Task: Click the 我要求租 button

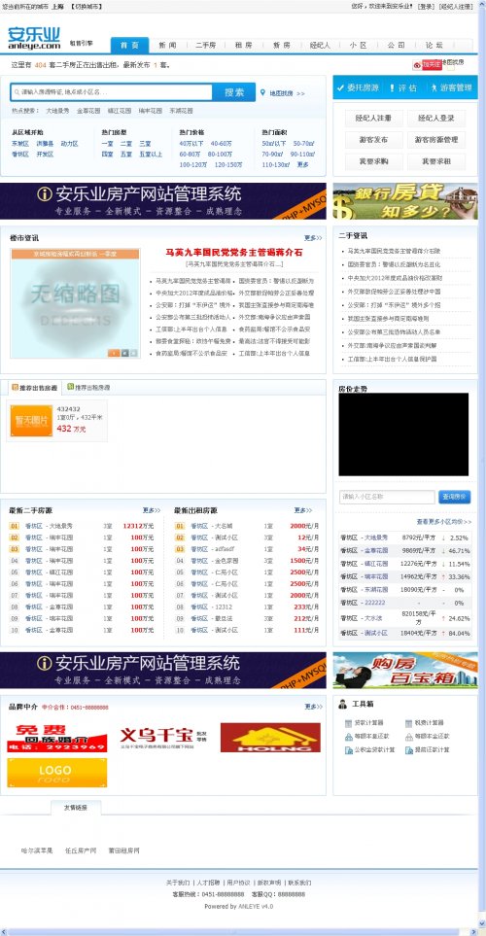Action: tap(436, 161)
